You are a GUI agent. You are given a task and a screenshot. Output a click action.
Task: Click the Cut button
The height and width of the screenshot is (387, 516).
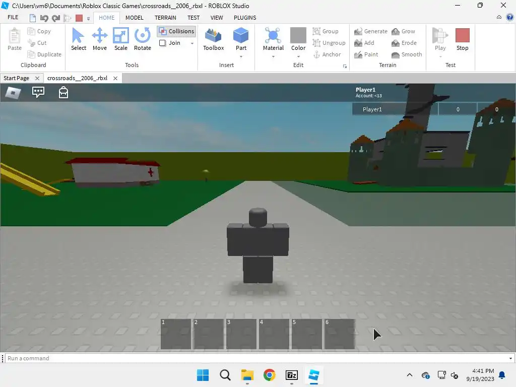tap(37, 43)
